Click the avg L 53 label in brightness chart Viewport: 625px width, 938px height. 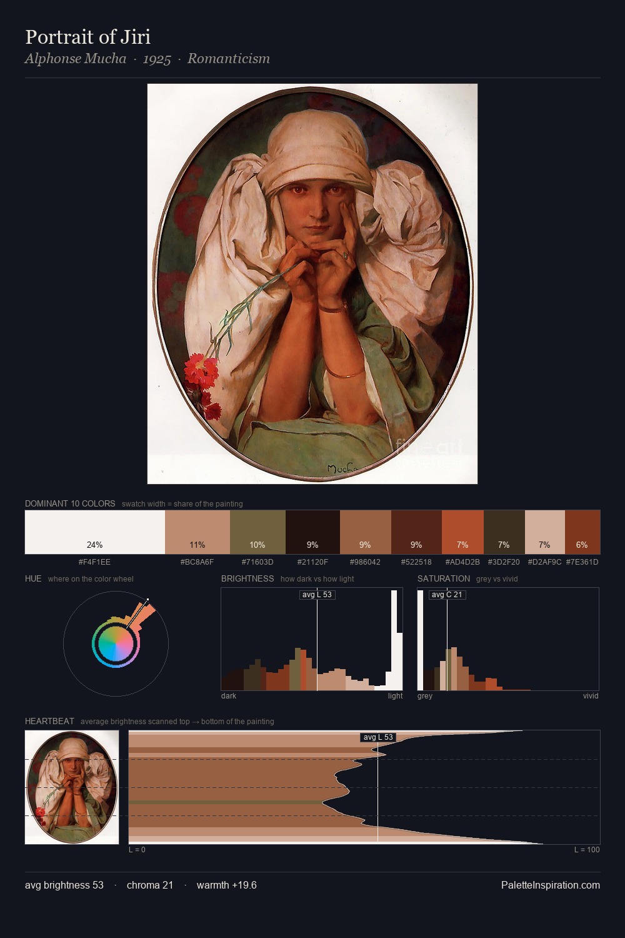coord(317,595)
